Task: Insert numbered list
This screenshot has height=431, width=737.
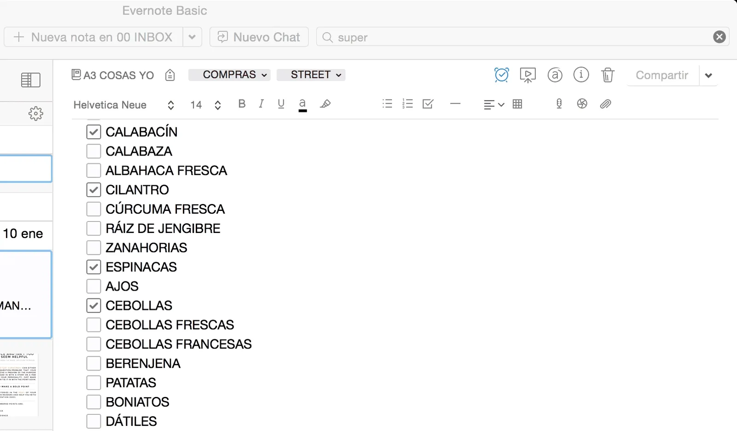Action: pyautogui.click(x=407, y=104)
